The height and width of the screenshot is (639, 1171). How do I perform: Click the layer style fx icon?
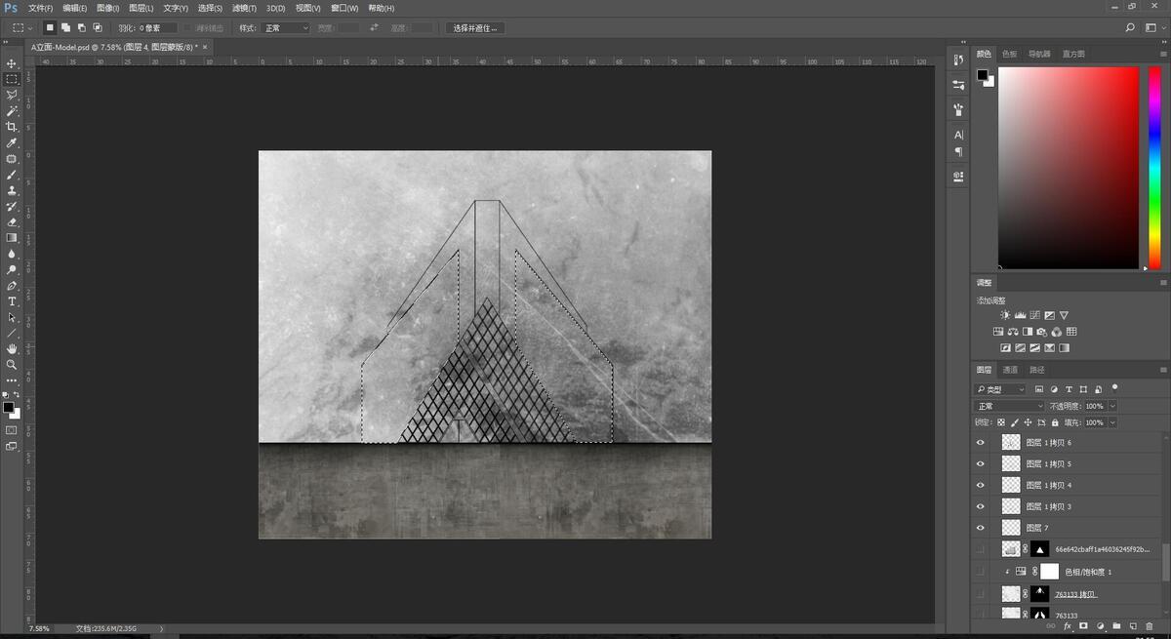coord(1067,626)
